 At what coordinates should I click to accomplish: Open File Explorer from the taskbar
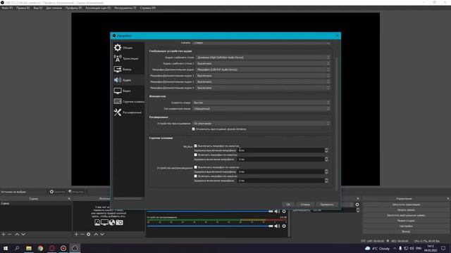coord(29,248)
